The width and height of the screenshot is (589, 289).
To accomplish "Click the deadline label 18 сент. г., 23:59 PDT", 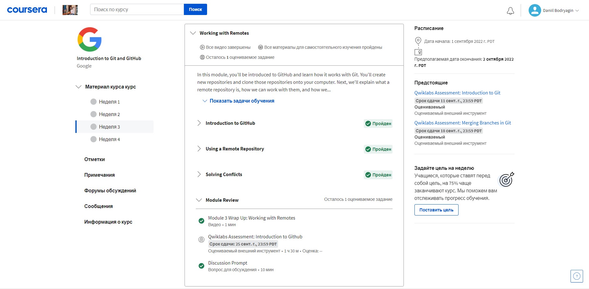I will 449,131.
